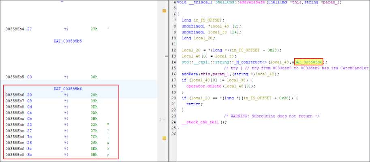Click the bottom orange marker in decompiler margin

click(164, 138)
